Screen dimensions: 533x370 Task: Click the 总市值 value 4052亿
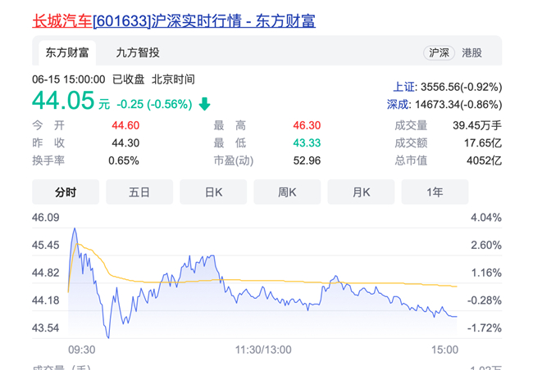click(x=484, y=160)
